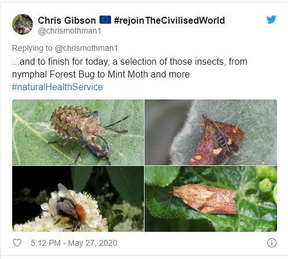Click the tweet body text
The image size is (288, 259).
130,74
